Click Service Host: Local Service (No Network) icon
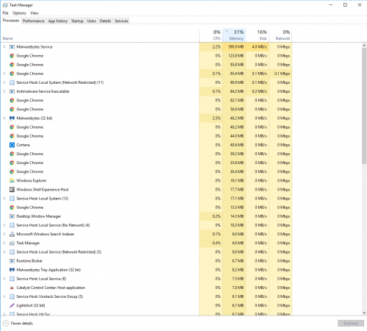This screenshot has width=367, height=331. [12, 225]
